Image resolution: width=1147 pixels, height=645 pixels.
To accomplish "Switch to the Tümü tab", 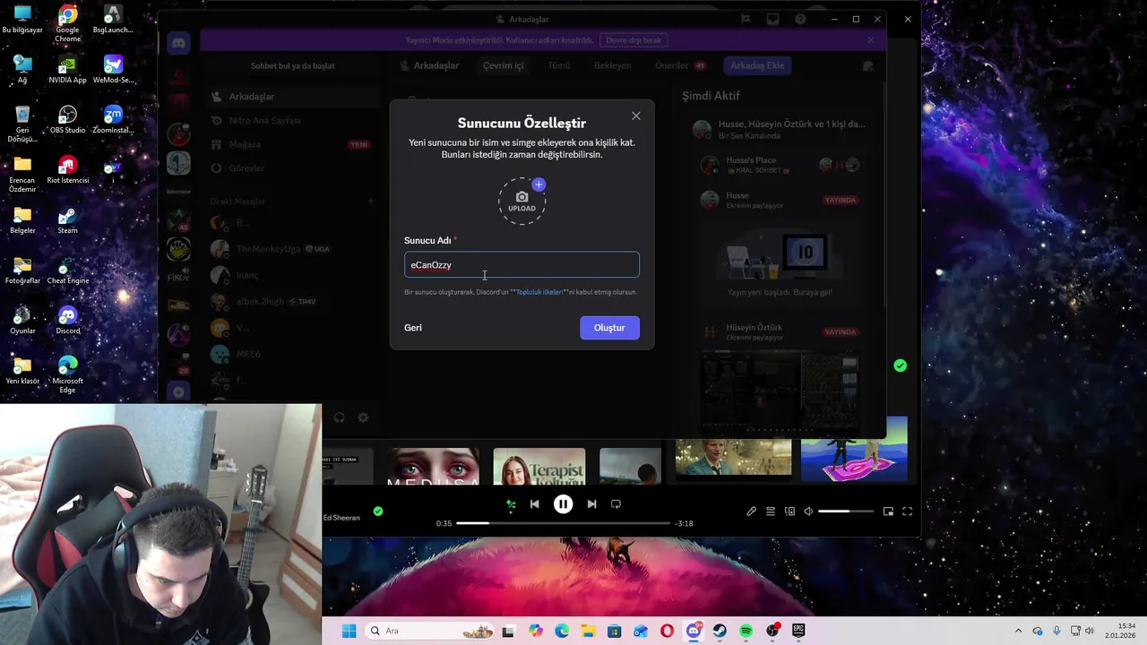I will click(x=559, y=65).
